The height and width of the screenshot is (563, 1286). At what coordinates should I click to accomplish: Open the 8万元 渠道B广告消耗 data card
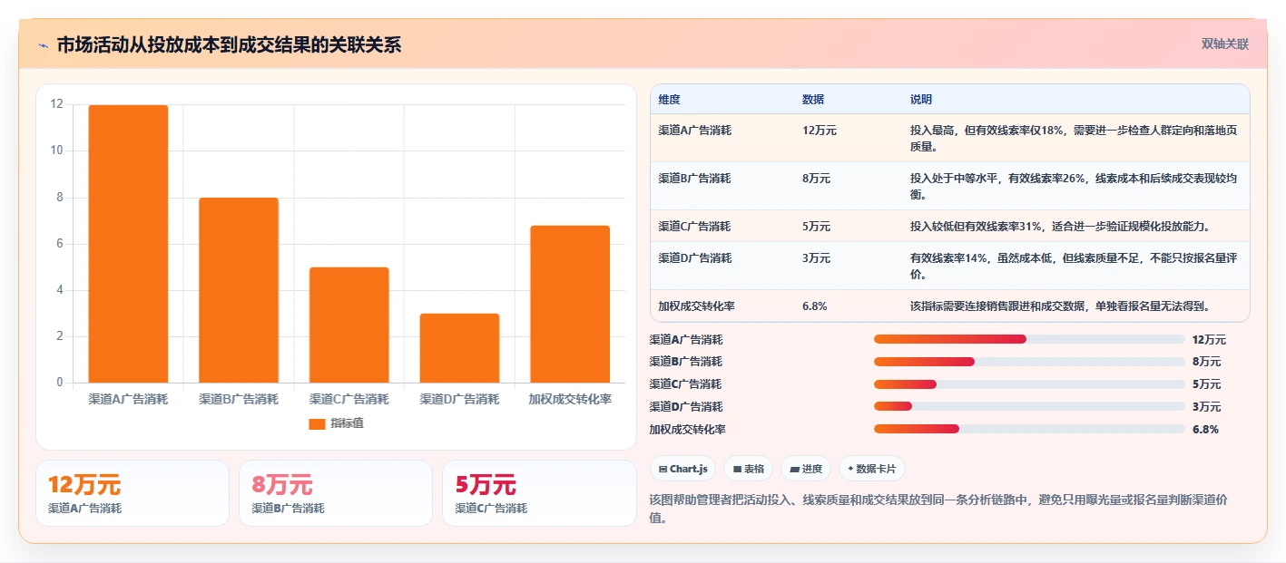pos(336,493)
